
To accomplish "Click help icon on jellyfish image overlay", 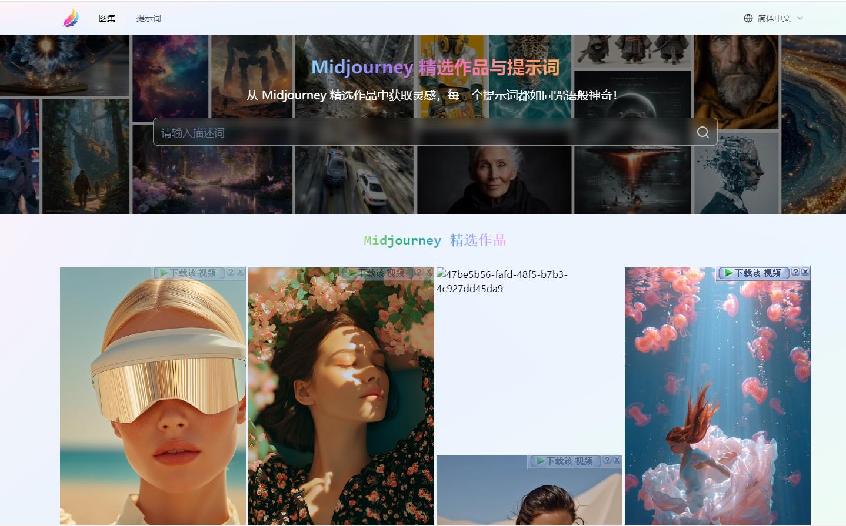I will pyautogui.click(x=795, y=272).
